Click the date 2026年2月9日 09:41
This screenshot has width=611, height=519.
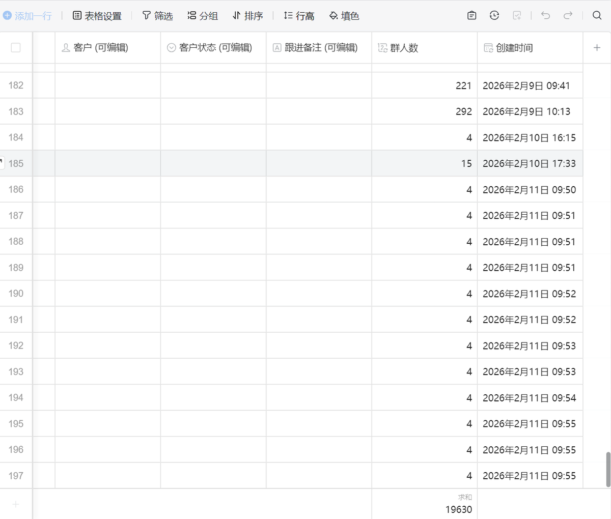click(526, 86)
